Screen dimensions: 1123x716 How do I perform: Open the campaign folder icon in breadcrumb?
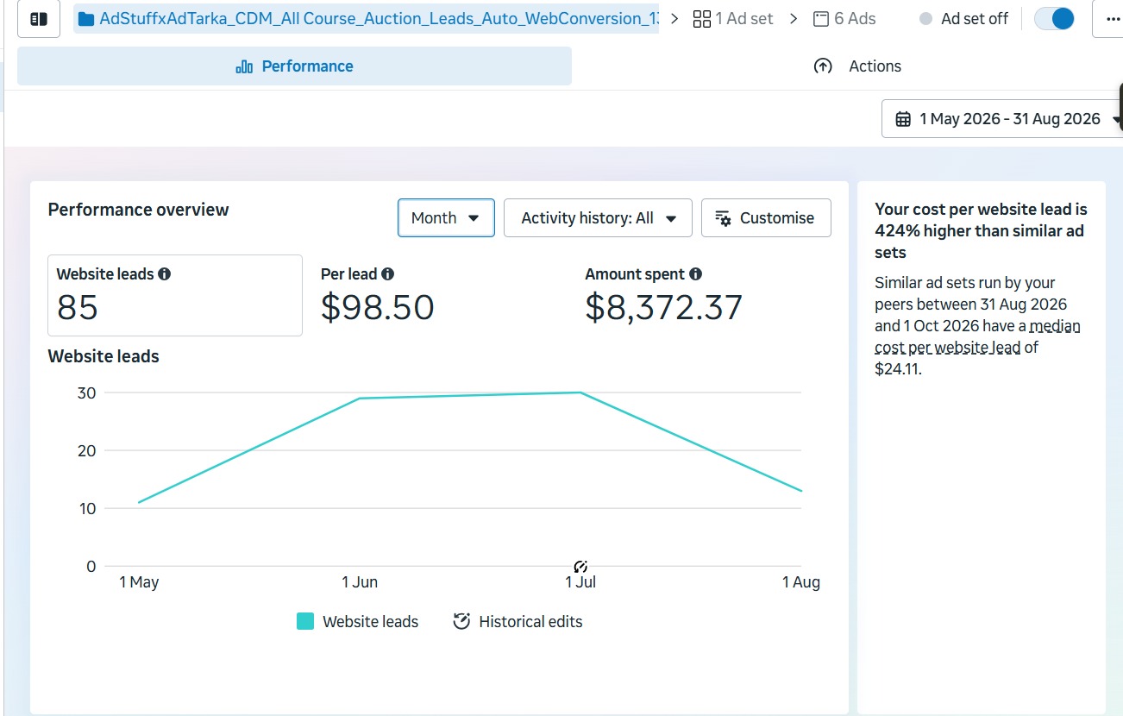(x=85, y=19)
